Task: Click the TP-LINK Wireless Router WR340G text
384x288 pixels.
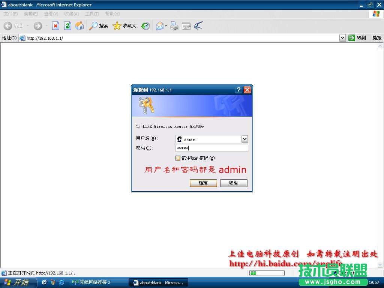Action: pos(170,126)
